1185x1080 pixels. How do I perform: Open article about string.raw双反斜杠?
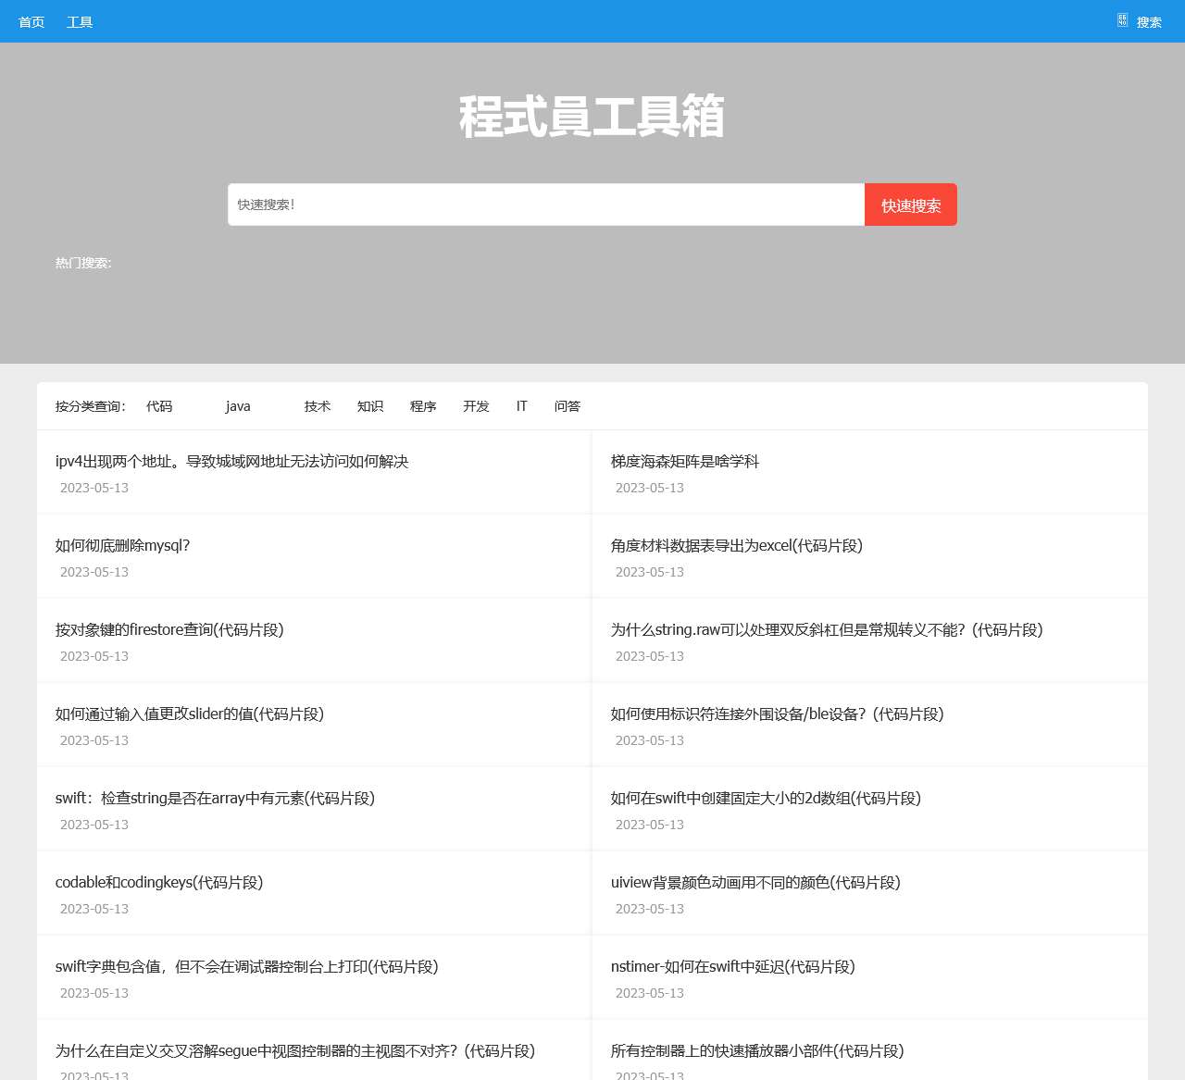(x=827, y=629)
